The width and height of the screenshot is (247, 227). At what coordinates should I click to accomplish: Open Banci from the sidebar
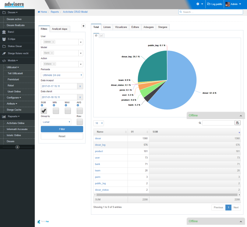click(x=17, y=32)
